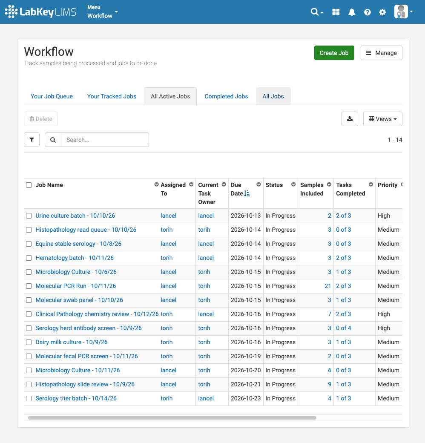The height and width of the screenshot is (443, 425).
Task: Switch to All Jobs tab
Action: (273, 96)
